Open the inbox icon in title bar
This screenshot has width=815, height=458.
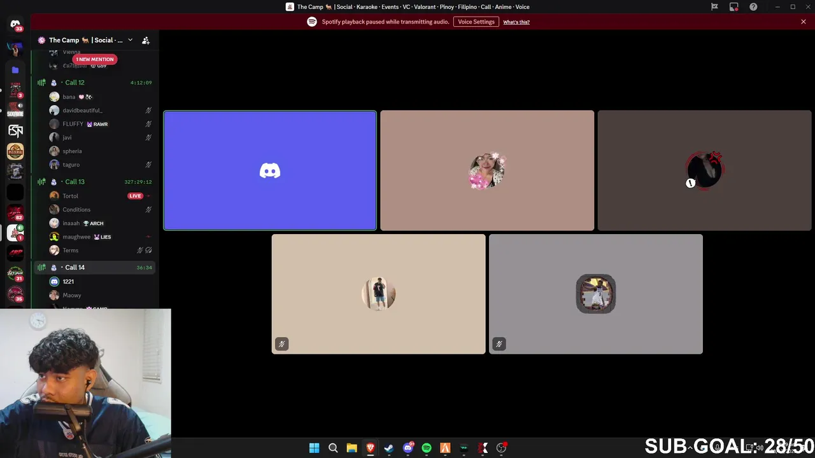coord(734,7)
